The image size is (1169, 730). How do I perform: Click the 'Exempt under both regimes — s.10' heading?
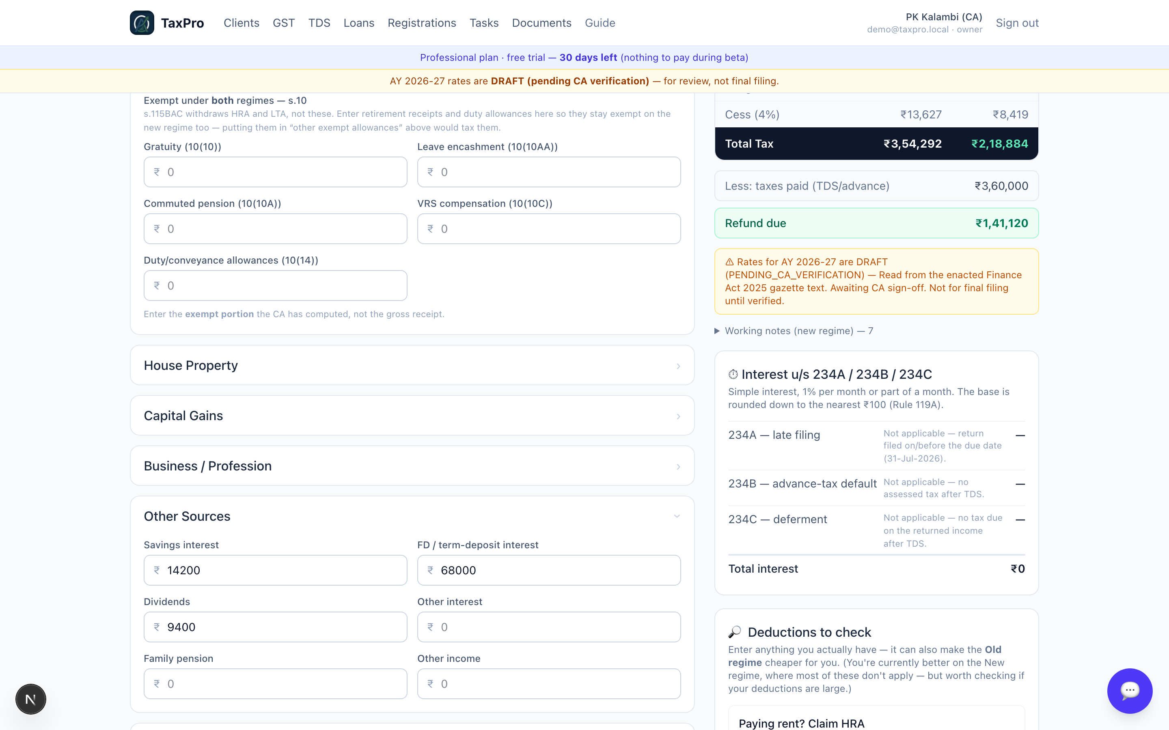[225, 101]
